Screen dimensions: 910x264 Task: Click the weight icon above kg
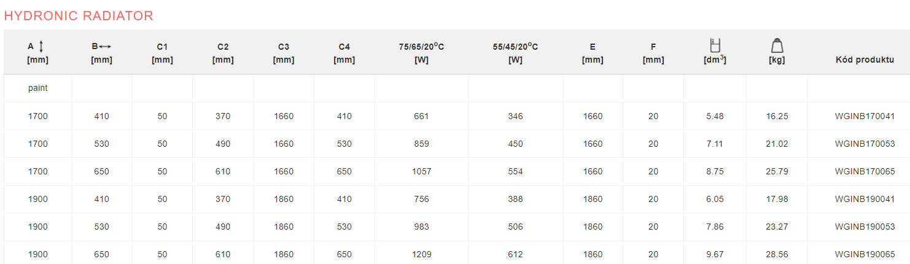(777, 45)
